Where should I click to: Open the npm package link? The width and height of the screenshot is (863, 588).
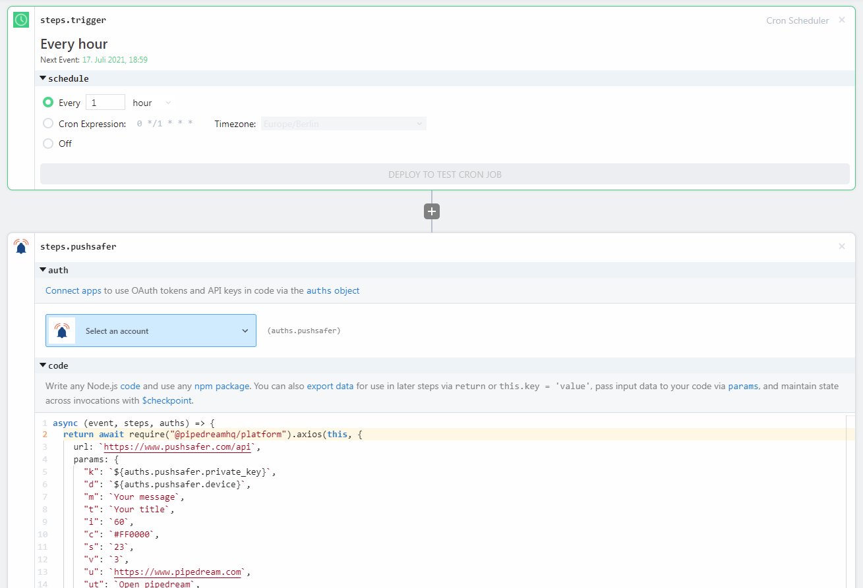[222, 387]
